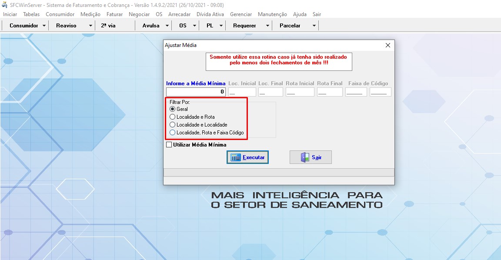Click the Informe a Média Mínima input field

tap(196, 92)
